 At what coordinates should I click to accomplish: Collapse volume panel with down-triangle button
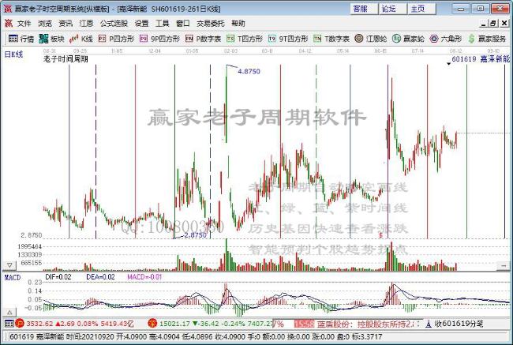[x=9, y=264]
